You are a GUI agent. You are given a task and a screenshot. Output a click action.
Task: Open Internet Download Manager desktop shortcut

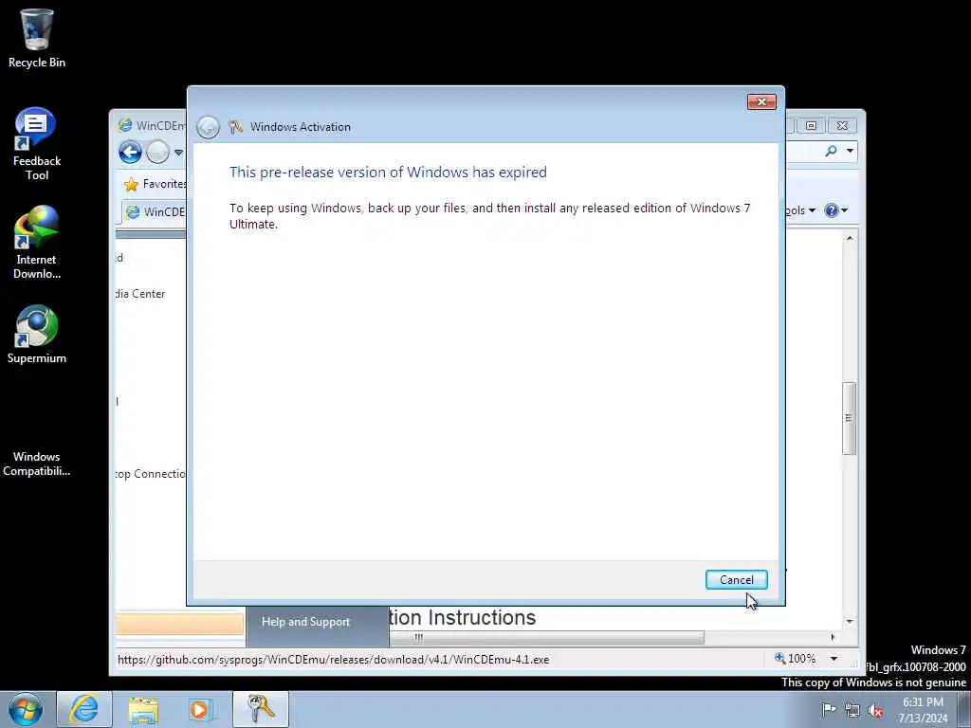pyautogui.click(x=37, y=243)
